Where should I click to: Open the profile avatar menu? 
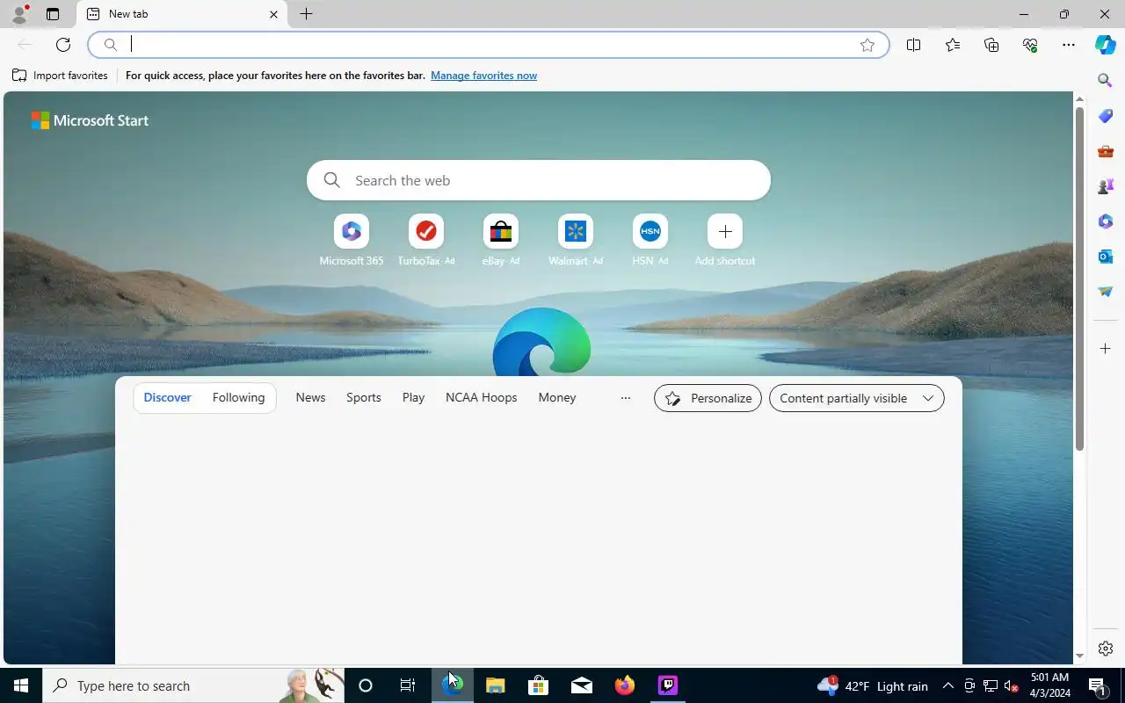click(x=18, y=14)
